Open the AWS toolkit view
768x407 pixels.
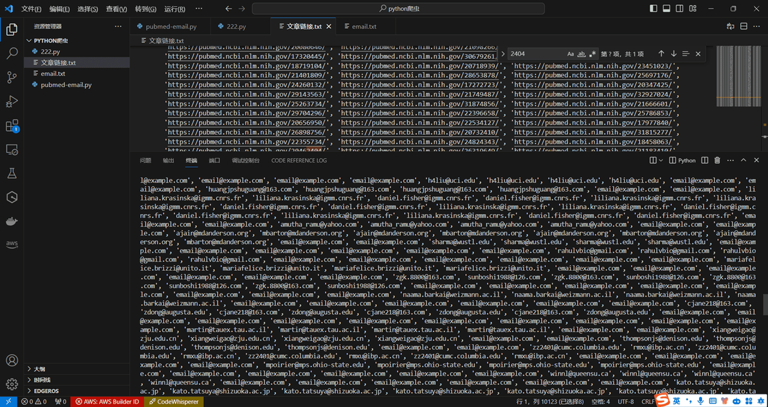(11, 244)
